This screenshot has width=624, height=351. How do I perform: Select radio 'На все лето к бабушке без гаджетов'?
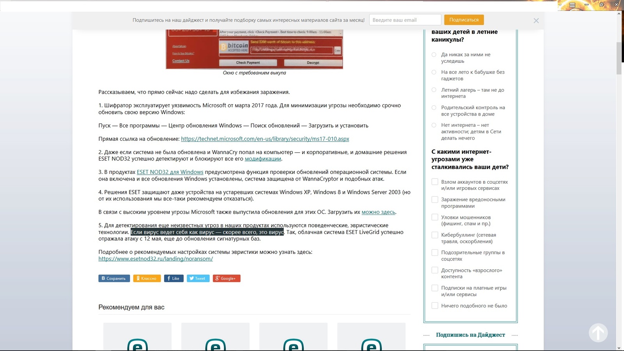coord(434,72)
